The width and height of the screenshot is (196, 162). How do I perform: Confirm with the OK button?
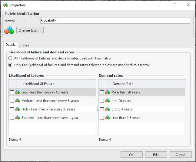tap(131, 155)
